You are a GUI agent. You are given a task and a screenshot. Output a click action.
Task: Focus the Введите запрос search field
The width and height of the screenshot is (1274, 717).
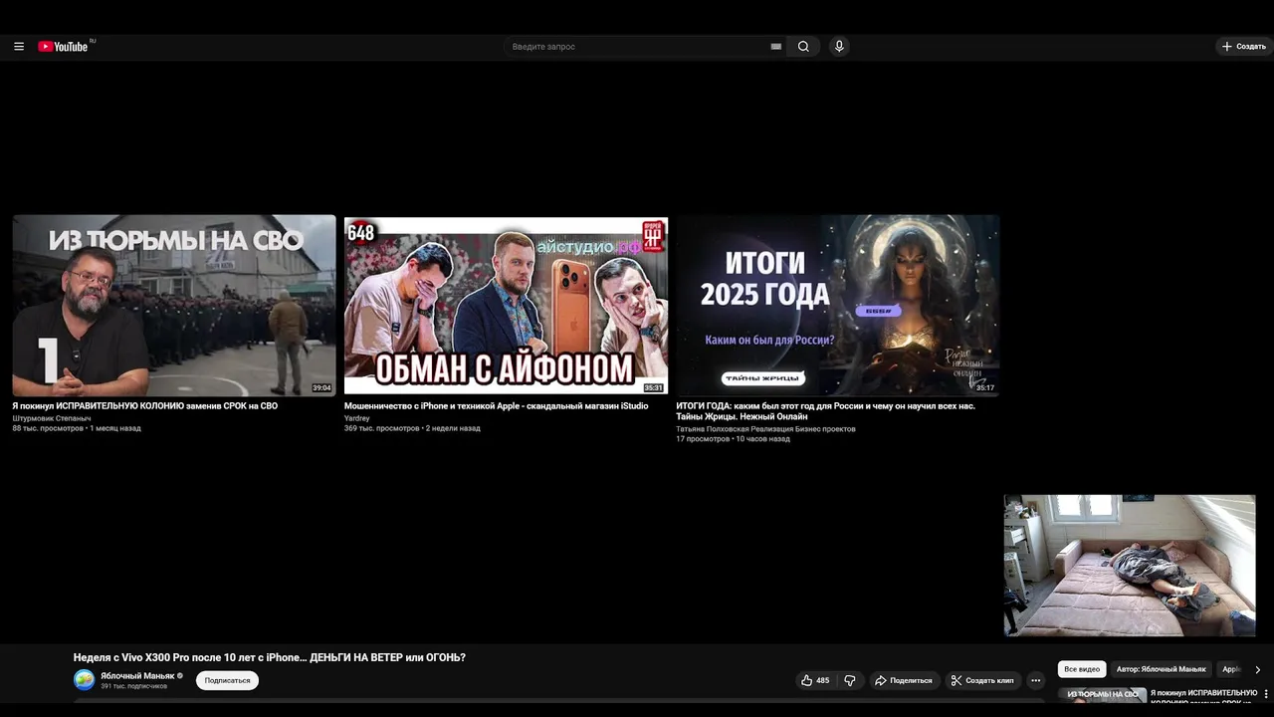[637, 47]
